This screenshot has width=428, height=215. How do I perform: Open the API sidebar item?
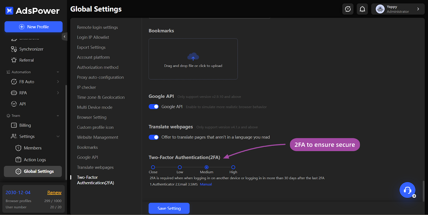[18, 104]
